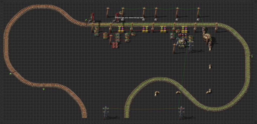
Task: Click the round storage tank beside the rail
Action: pos(207,37)
